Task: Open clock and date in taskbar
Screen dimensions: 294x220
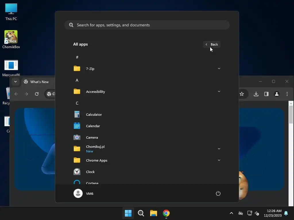Action: (273, 213)
